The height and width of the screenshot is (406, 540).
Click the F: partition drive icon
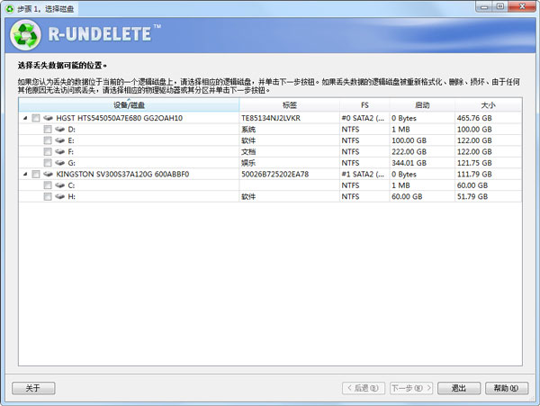click(x=60, y=151)
